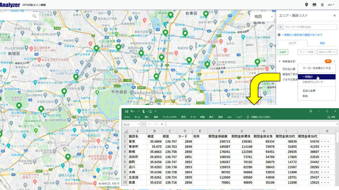Image resolution: width=339 pixels, height=190 pixels.
Task: Open the 一括集計の最終実行履歴 link
Action: [302, 35]
